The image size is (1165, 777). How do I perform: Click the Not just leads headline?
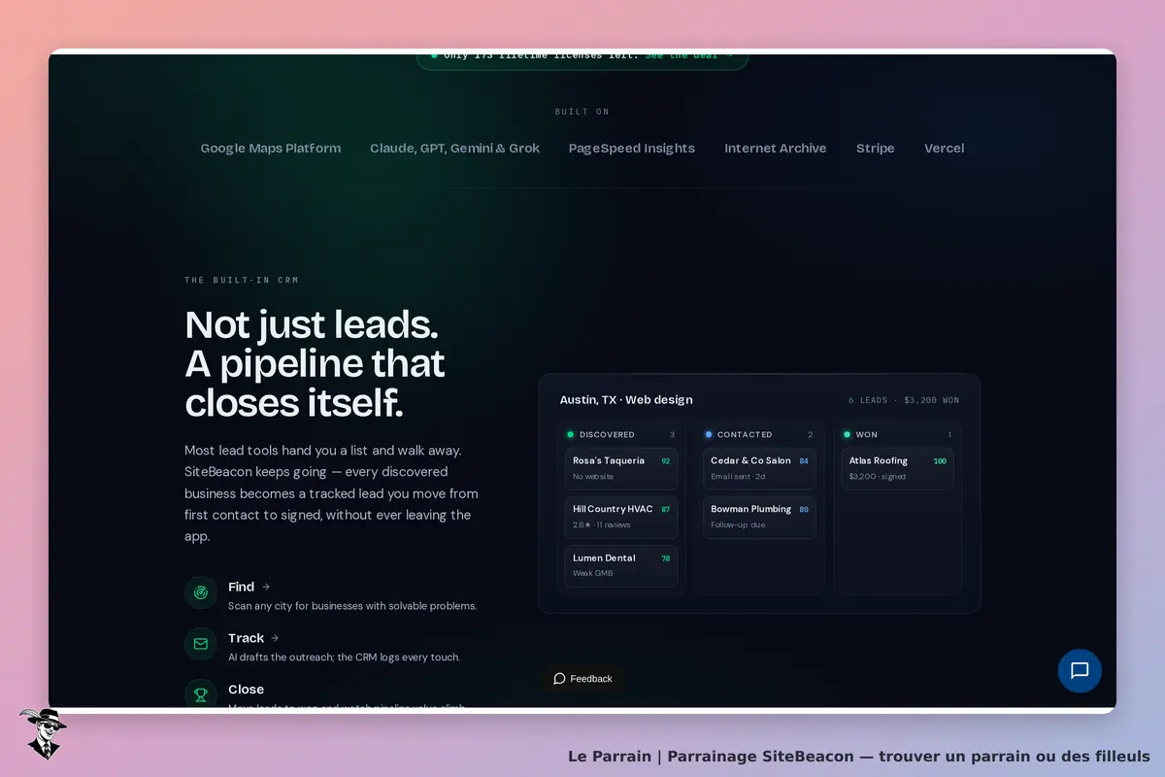click(x=315, y=363)
